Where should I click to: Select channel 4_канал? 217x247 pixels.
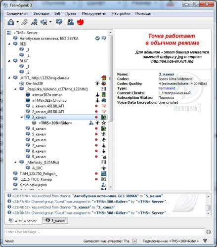click(39, 128)
